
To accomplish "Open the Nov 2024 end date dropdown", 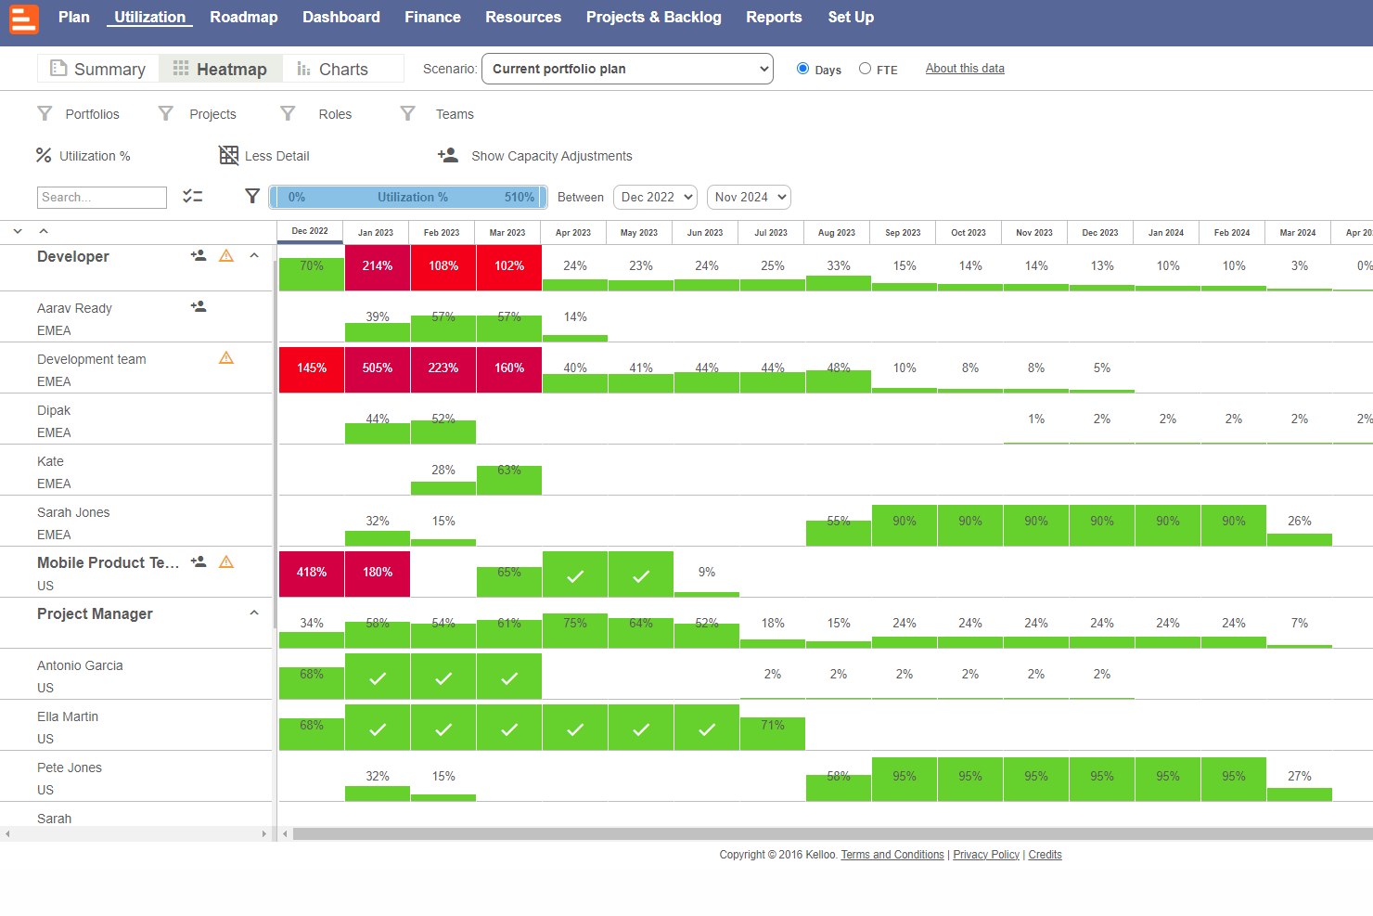I will tap(749, 197).
